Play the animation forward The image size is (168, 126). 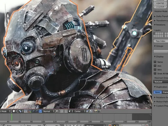[75, 125]
